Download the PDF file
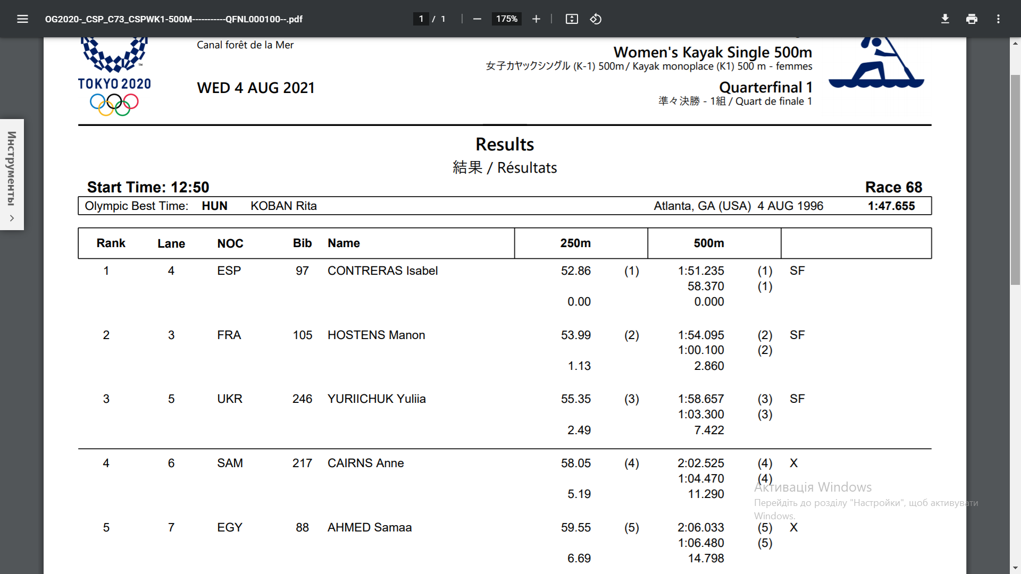 (x=945, y=19)
